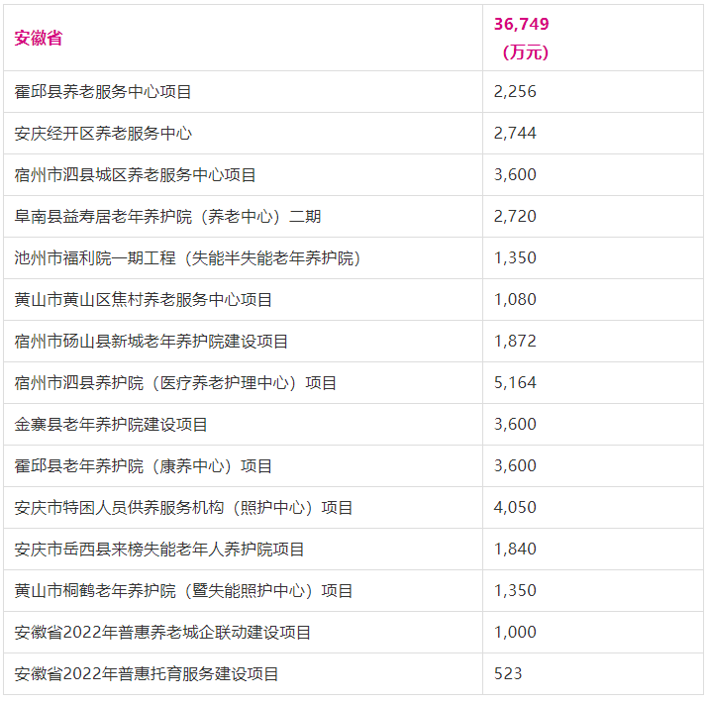Select the 阜南县益寿居老年养护院 二期 entry
Image resolution: width=709 pixels, height=702 pixels.
coord(168,216)
